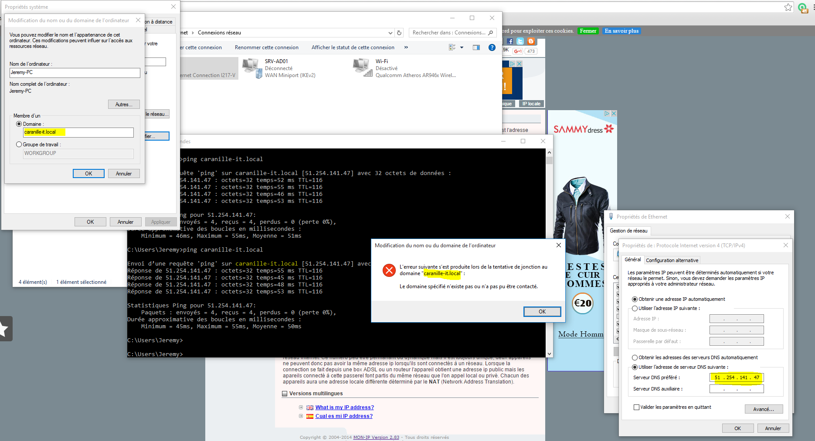Click the Blogger share icon
The height and width of the screenshot is (441, 815).
pyautogui.click(x=531, y=41)
